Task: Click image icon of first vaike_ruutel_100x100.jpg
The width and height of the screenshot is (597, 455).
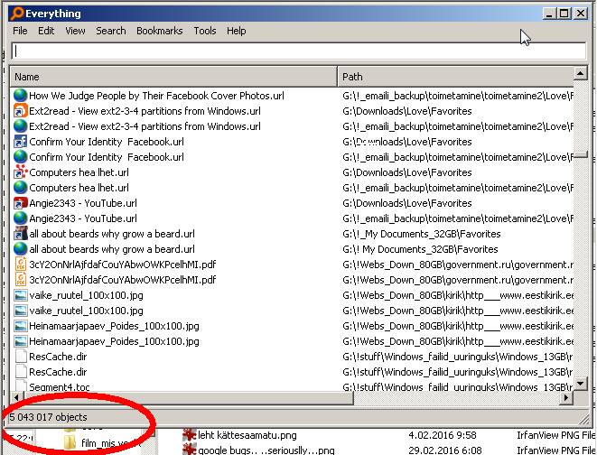Action: tap(20, 295)
